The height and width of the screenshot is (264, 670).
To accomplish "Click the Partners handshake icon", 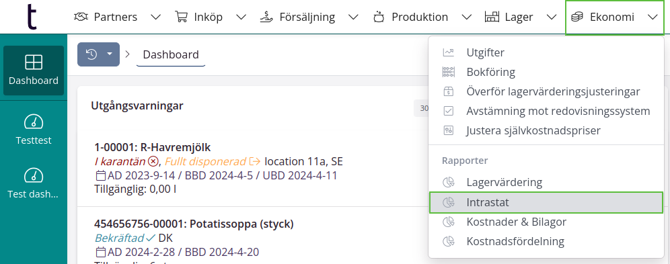I will [81, 17].
